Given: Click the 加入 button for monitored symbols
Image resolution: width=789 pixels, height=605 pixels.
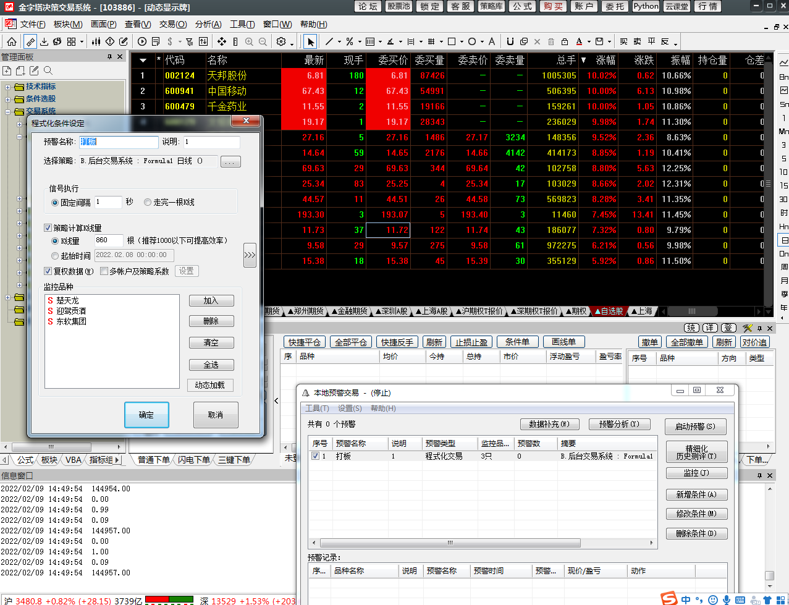Looking at the screenshot, I should pos(211,301).
